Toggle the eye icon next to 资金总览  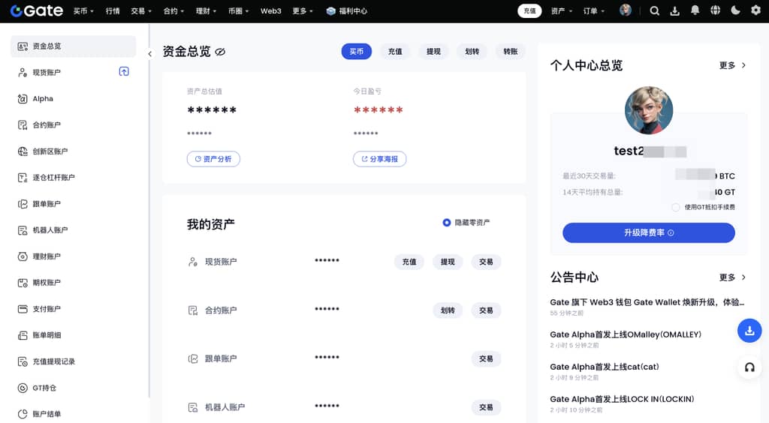click(220, 52)
